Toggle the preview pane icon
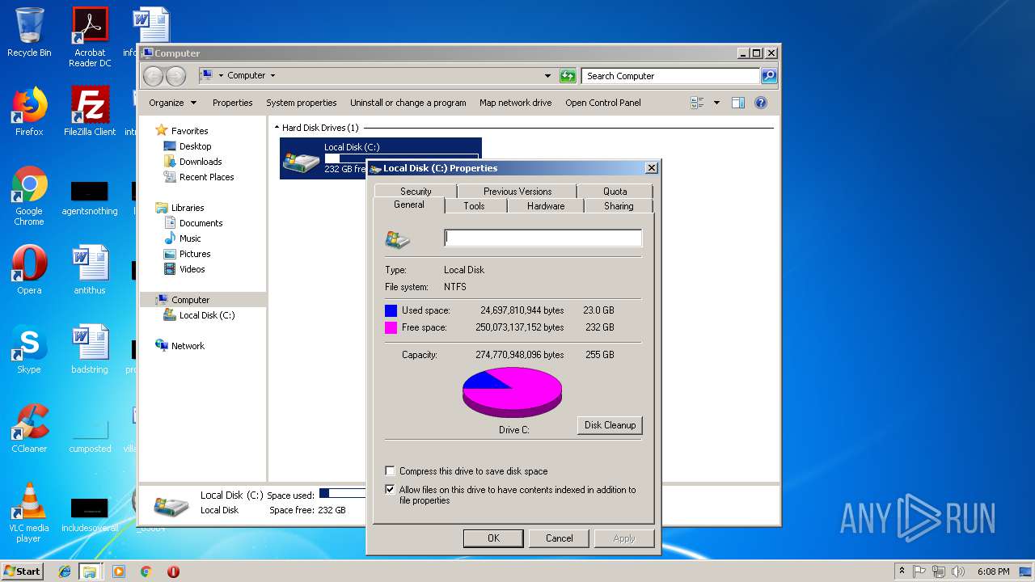 point(737,103)
